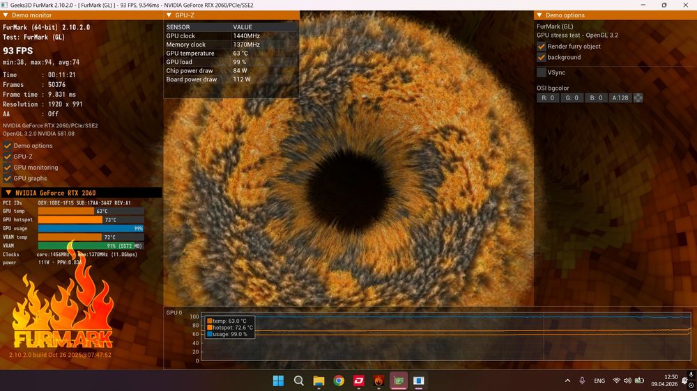Collapse the Demo options panel
This screenshot has width=697, height=391.
pos(539,15)
